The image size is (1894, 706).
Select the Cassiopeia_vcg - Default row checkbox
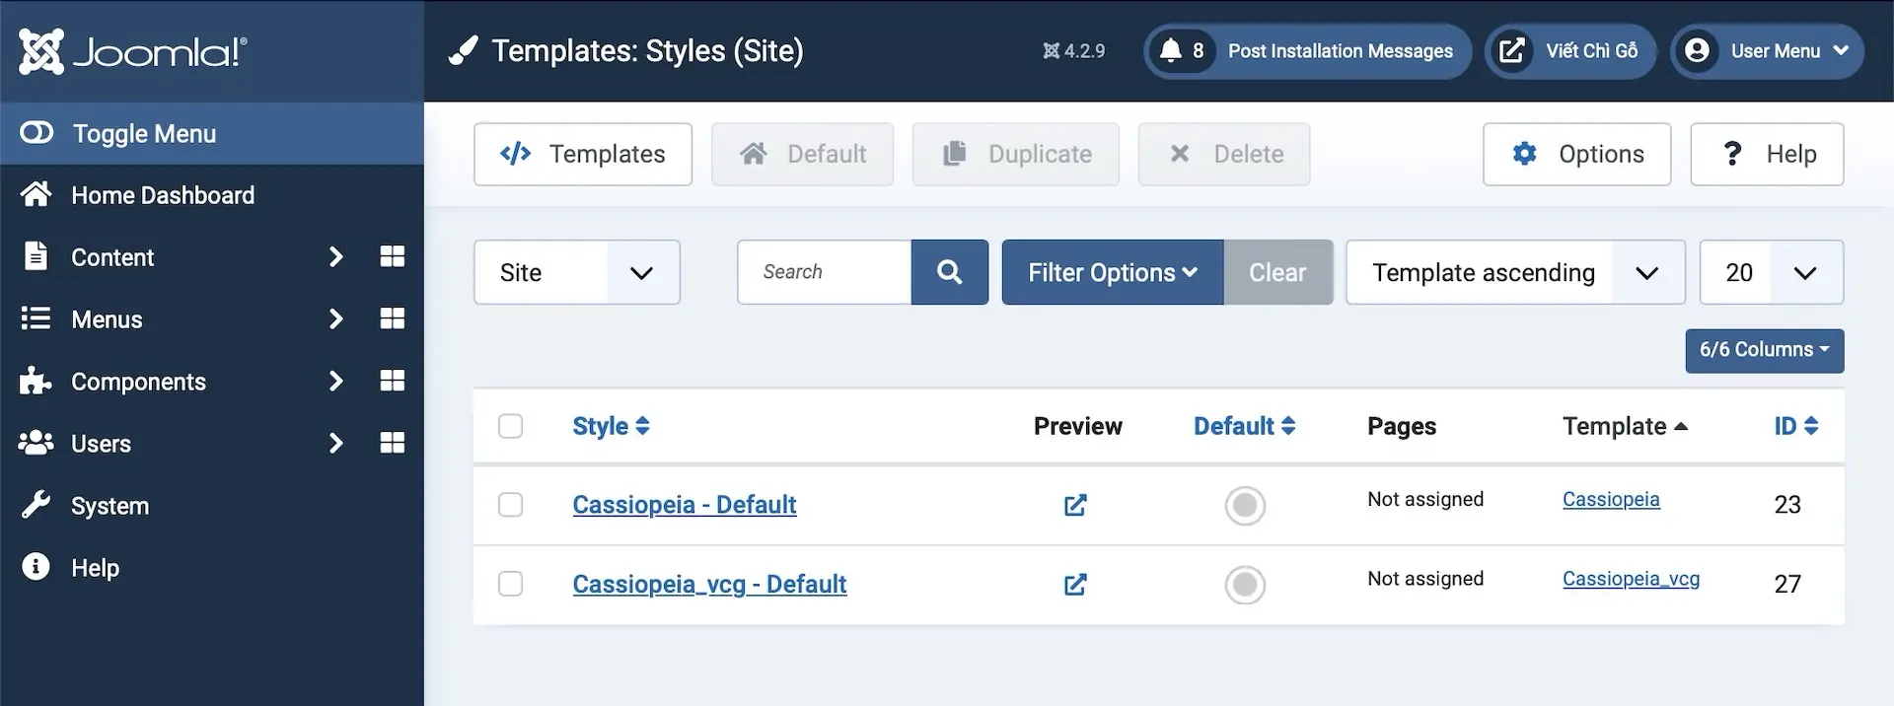(x=510, y=584)
